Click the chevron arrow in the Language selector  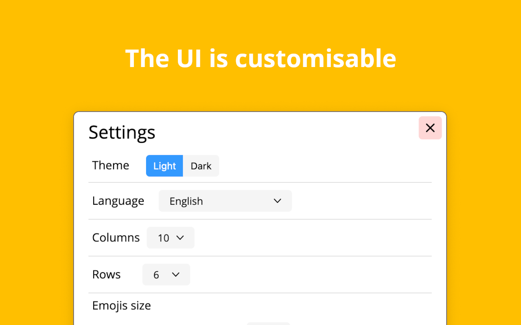tap(278, 201)
